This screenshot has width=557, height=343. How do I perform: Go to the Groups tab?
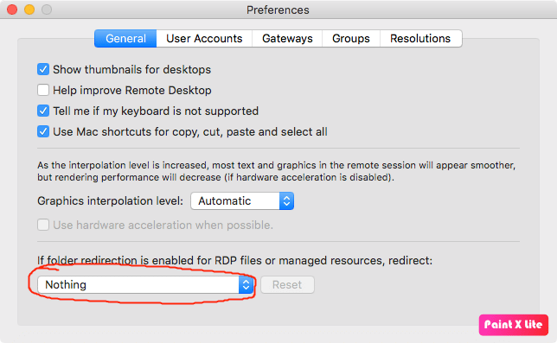pyautogui.click(x=351, y=38)
